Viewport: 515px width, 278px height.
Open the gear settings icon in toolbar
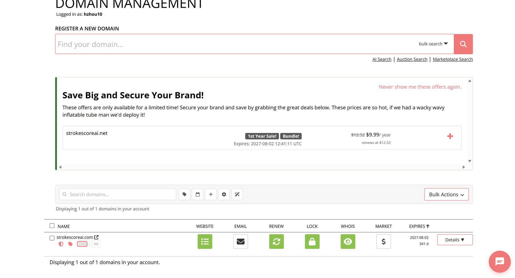(224, 194)
